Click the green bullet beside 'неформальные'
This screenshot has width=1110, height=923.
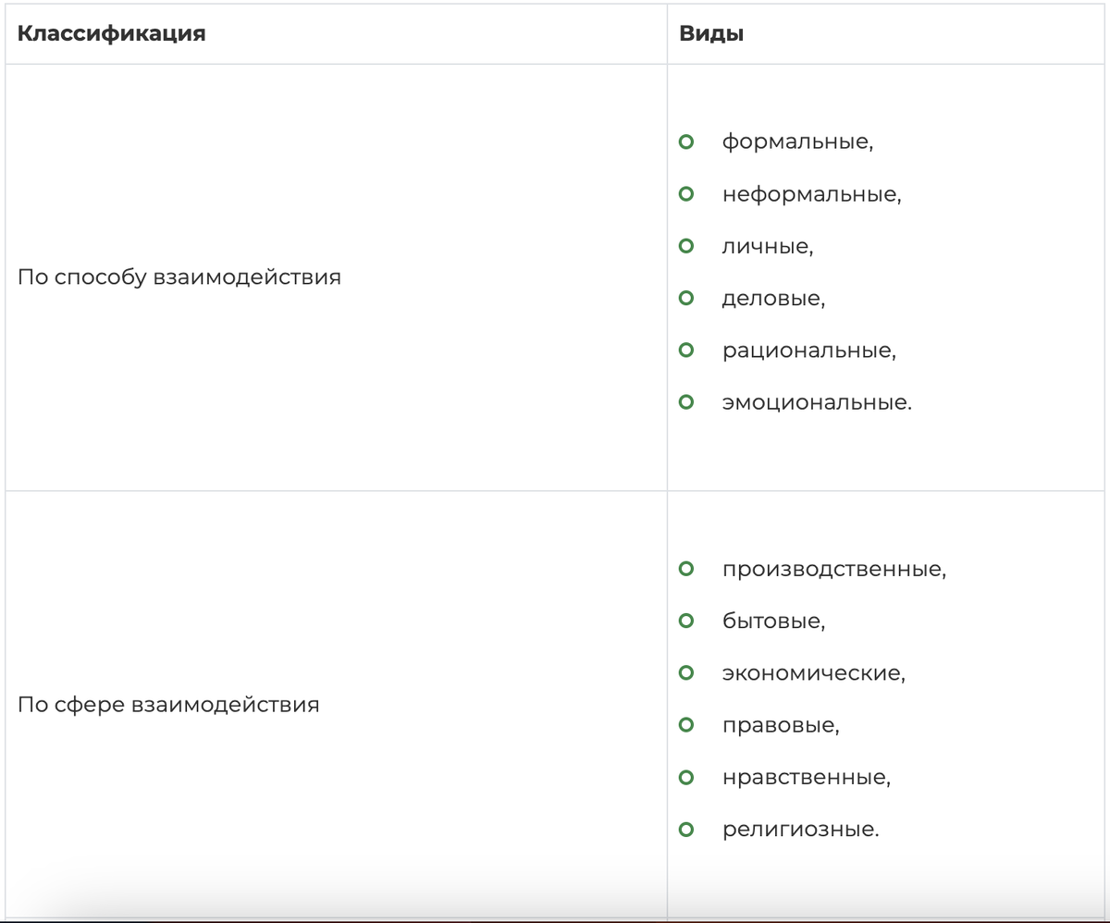685,194
